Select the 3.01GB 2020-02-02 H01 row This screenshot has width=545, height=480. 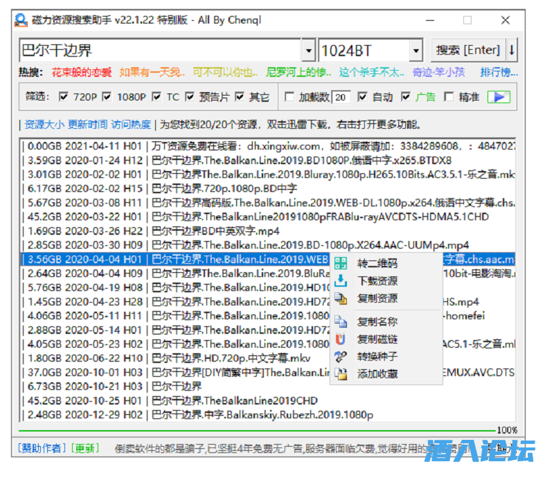(267, 174)
